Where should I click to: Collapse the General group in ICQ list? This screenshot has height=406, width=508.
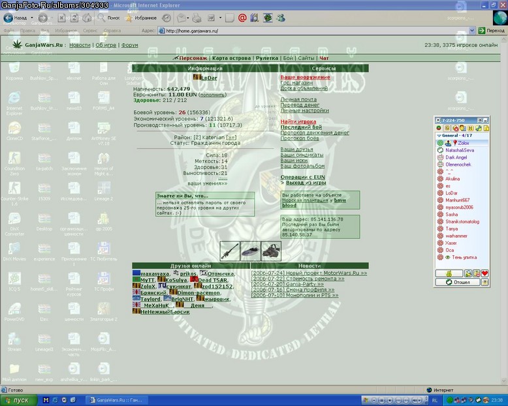point(439,136)
